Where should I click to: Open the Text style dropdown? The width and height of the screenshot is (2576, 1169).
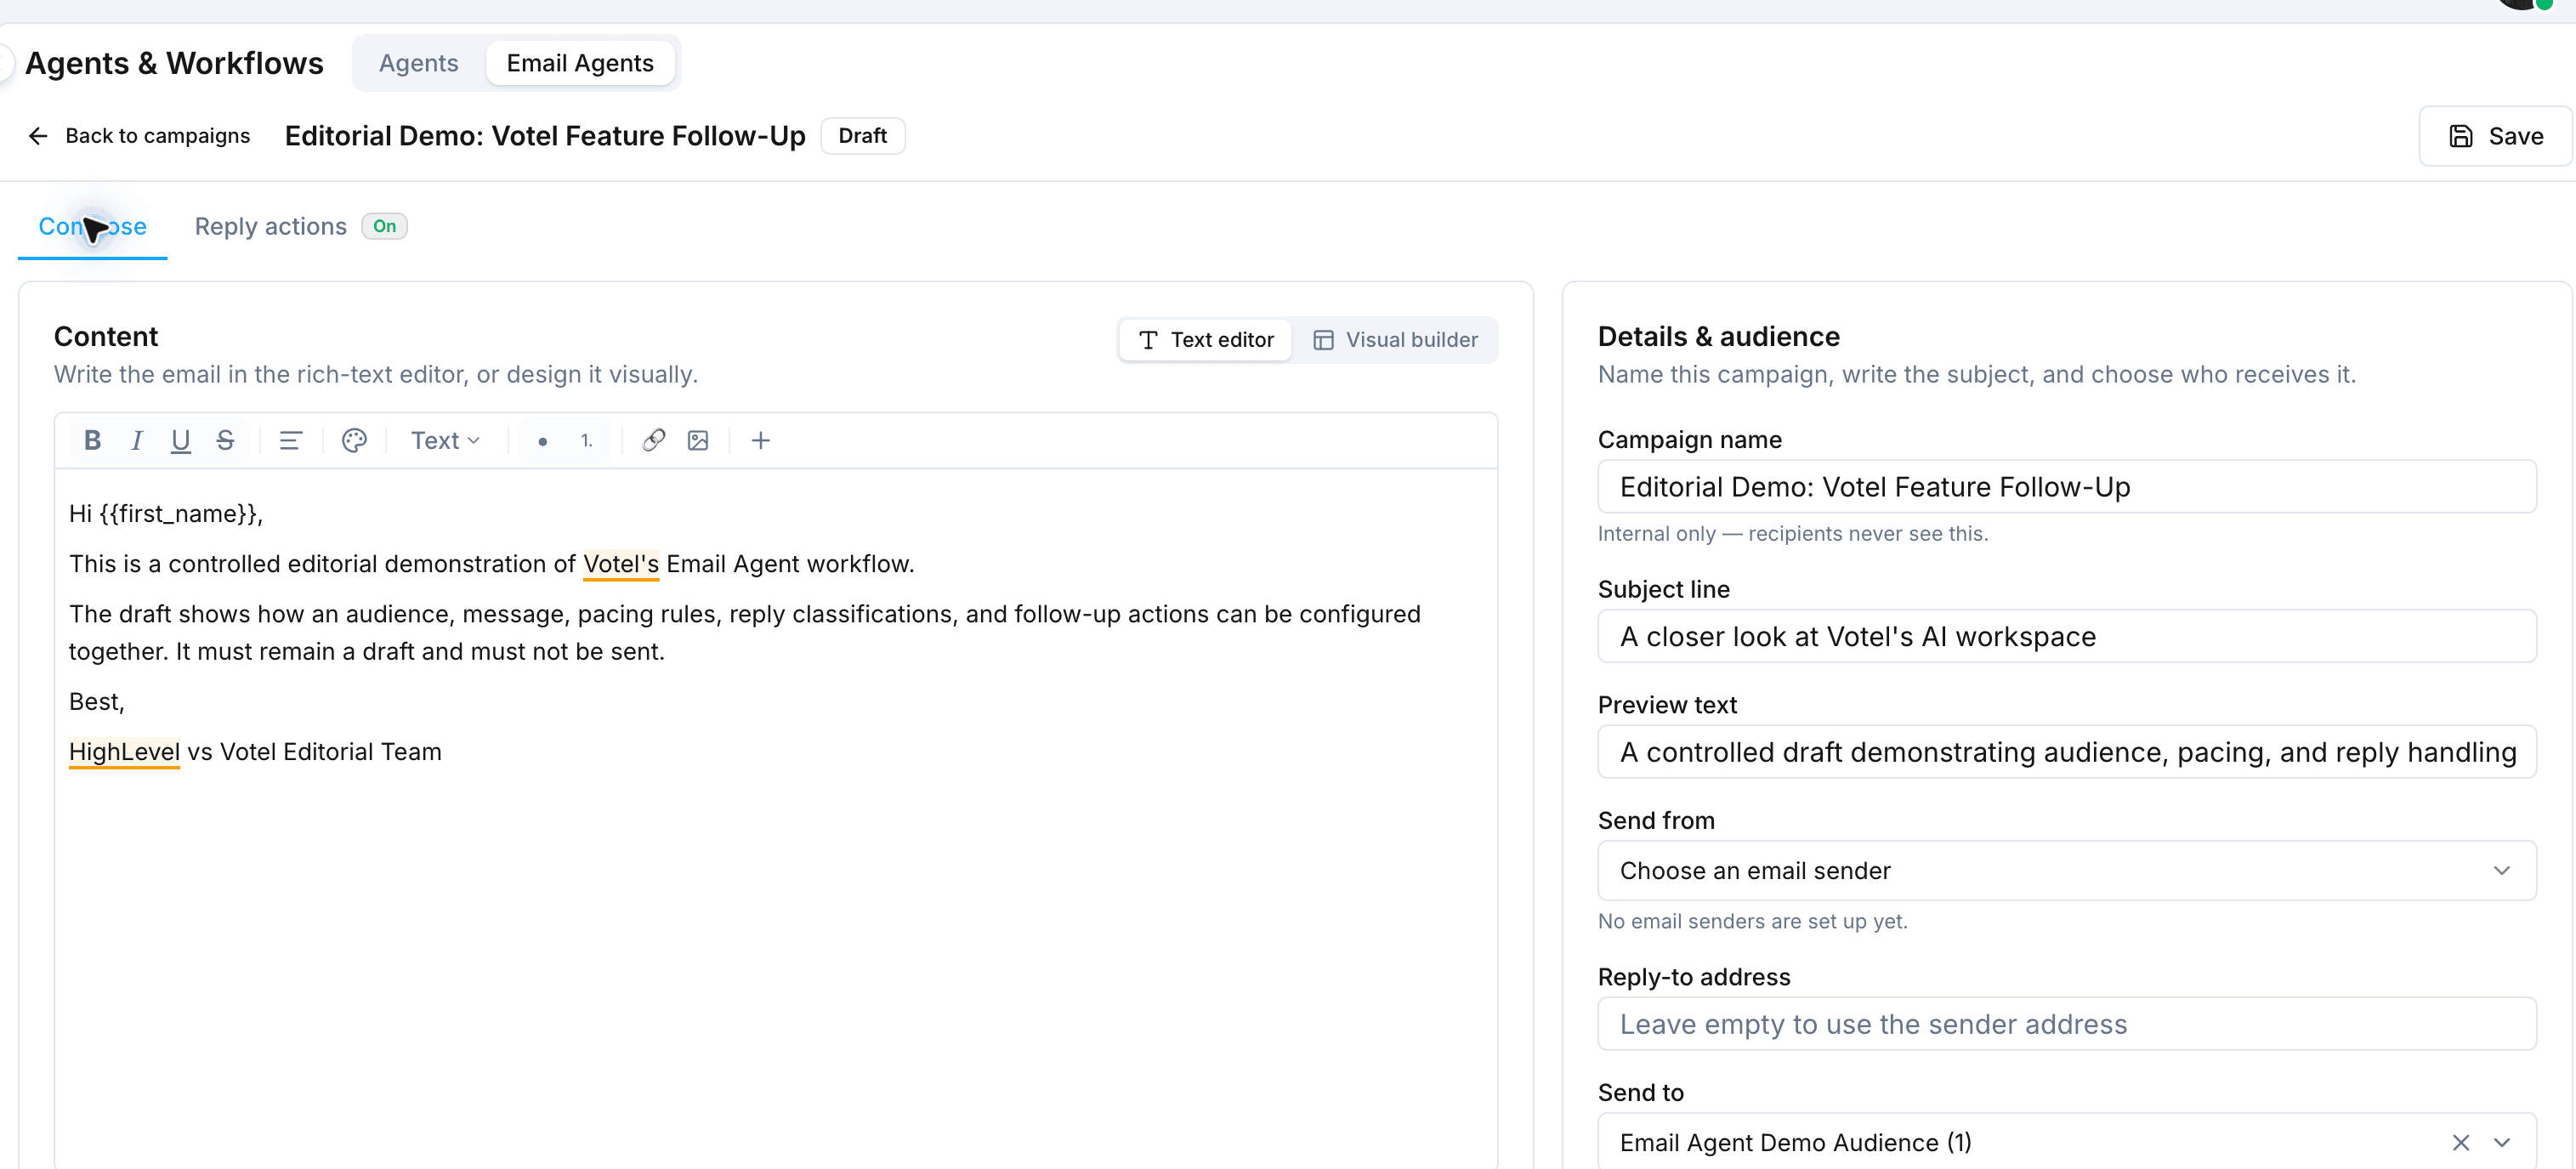coord(446,440)
